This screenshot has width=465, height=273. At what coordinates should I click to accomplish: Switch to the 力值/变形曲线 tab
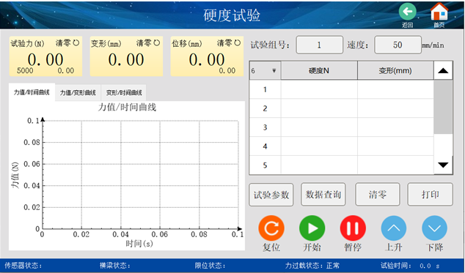click(78, 93)
